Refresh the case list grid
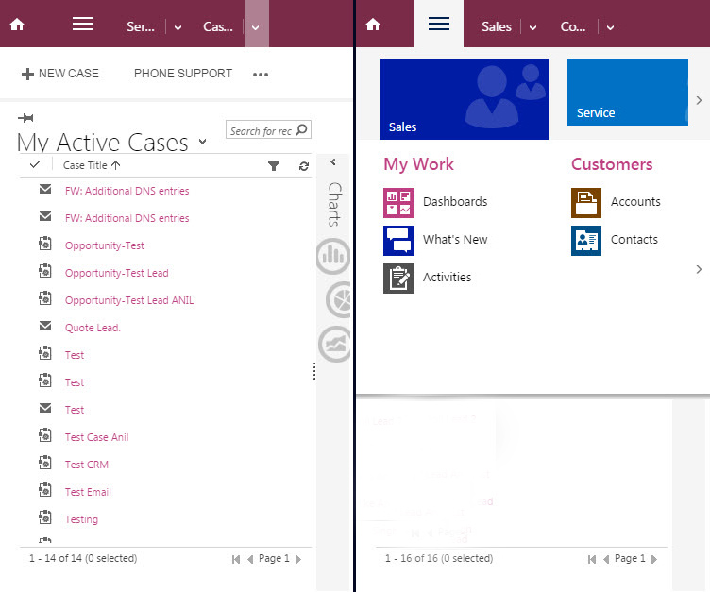Screen dimensions: 710x592 point(303,166)
